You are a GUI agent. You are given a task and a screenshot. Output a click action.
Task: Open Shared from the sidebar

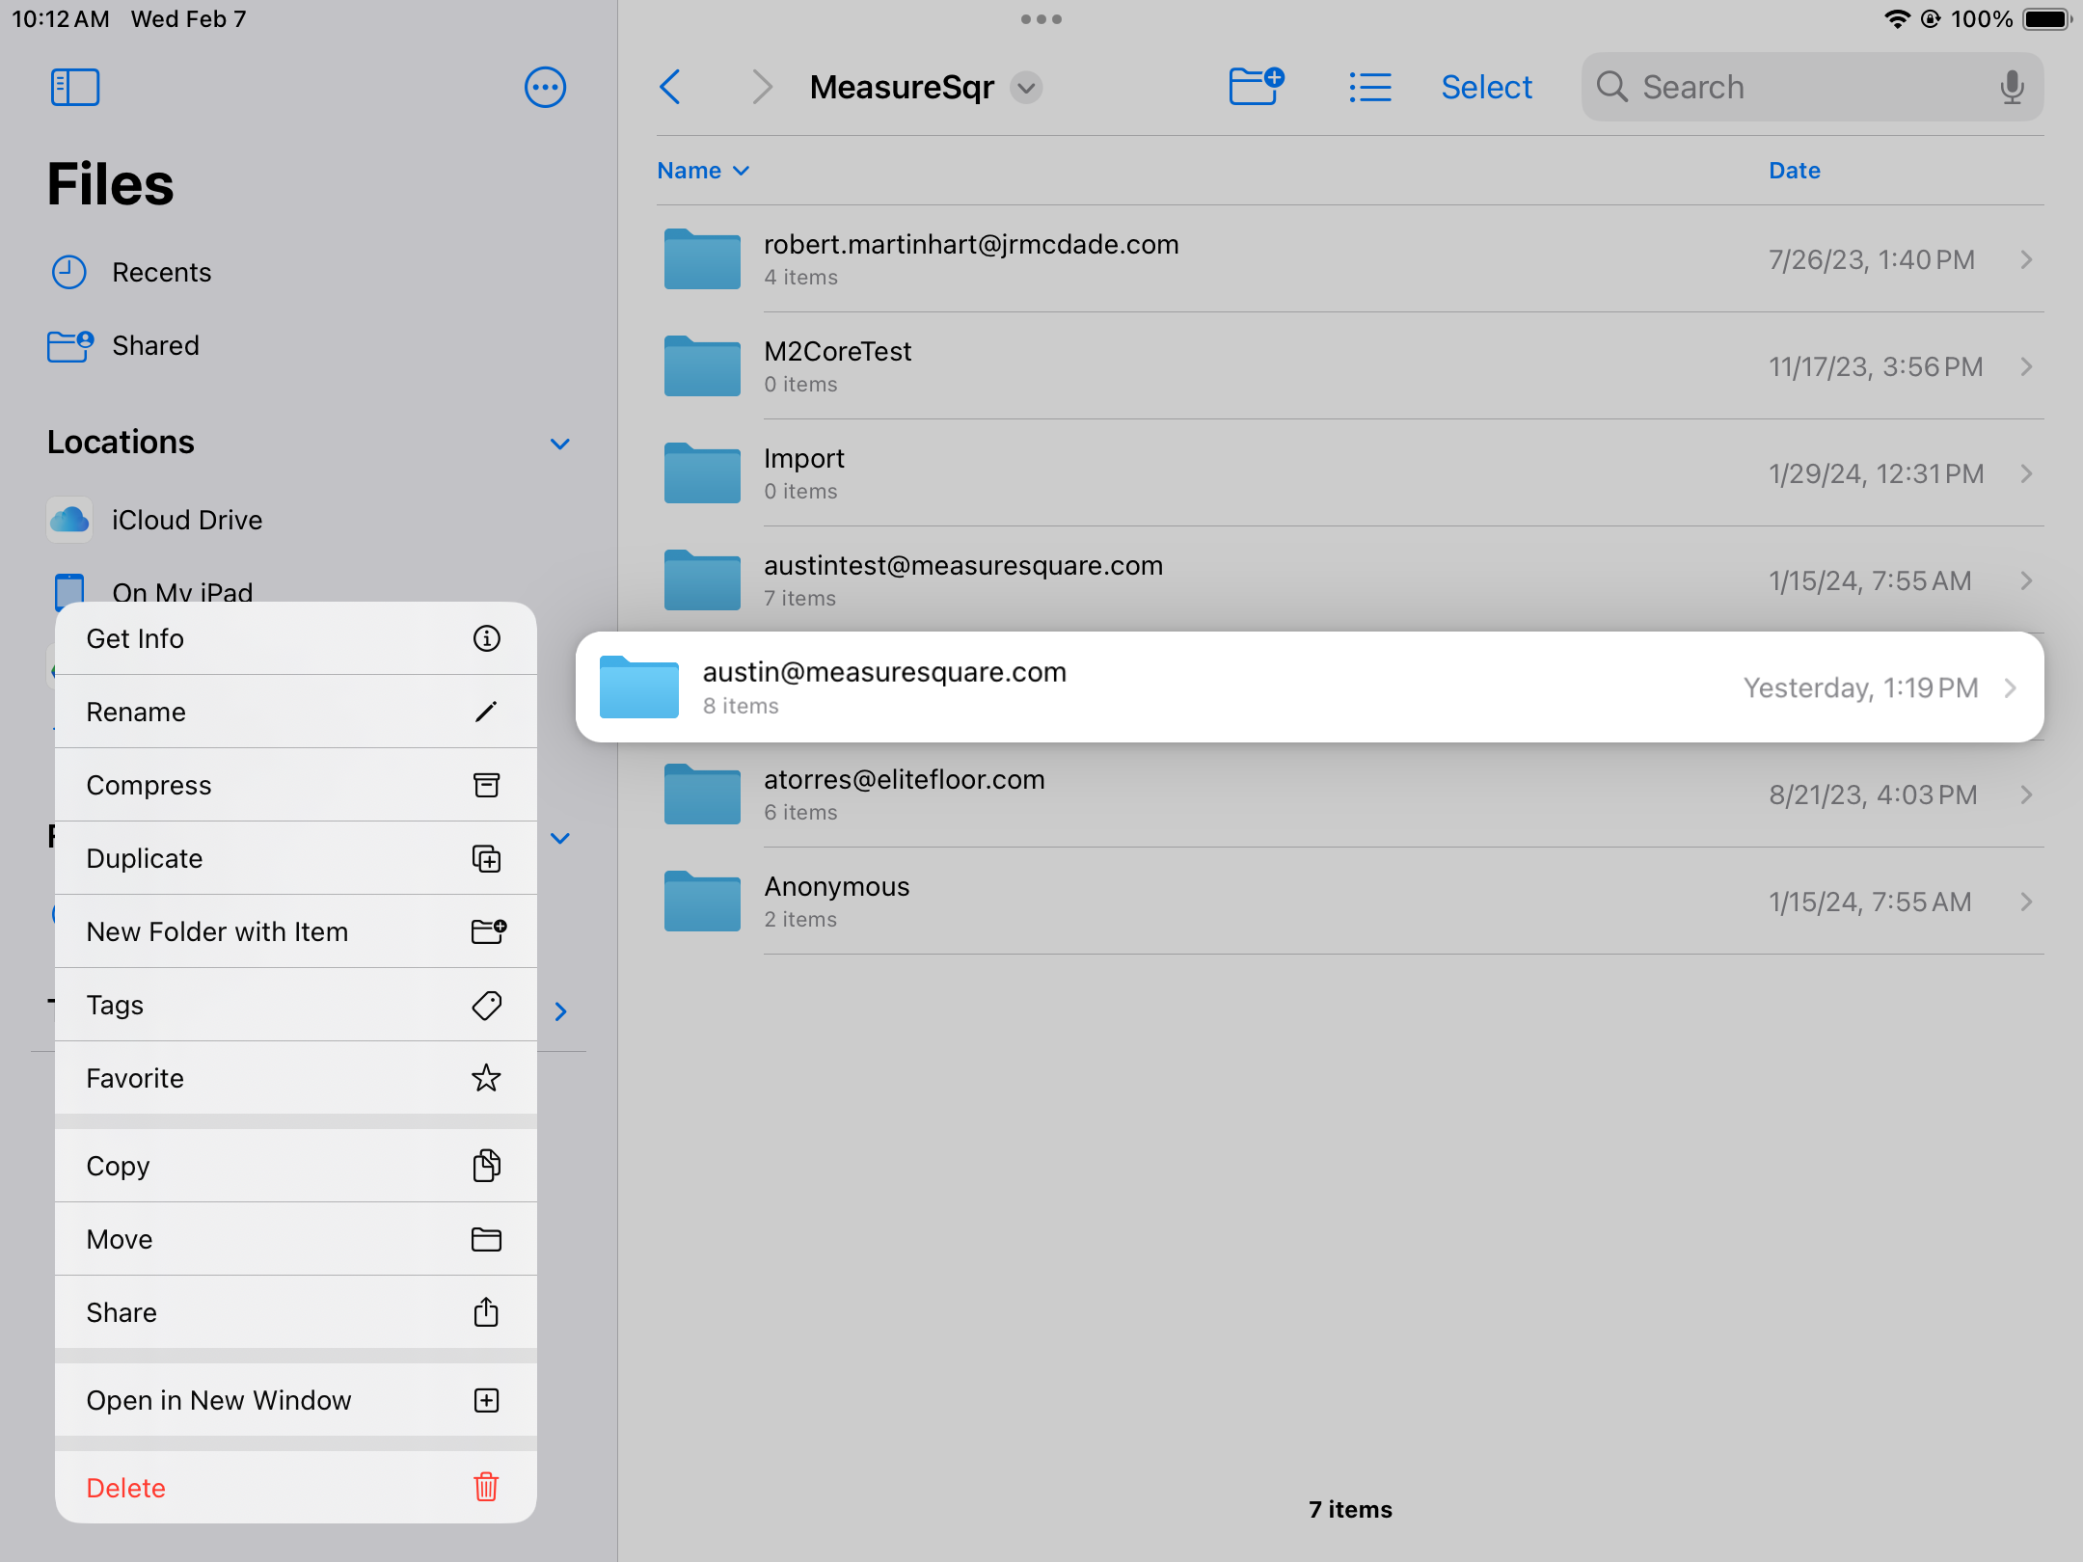155,345
